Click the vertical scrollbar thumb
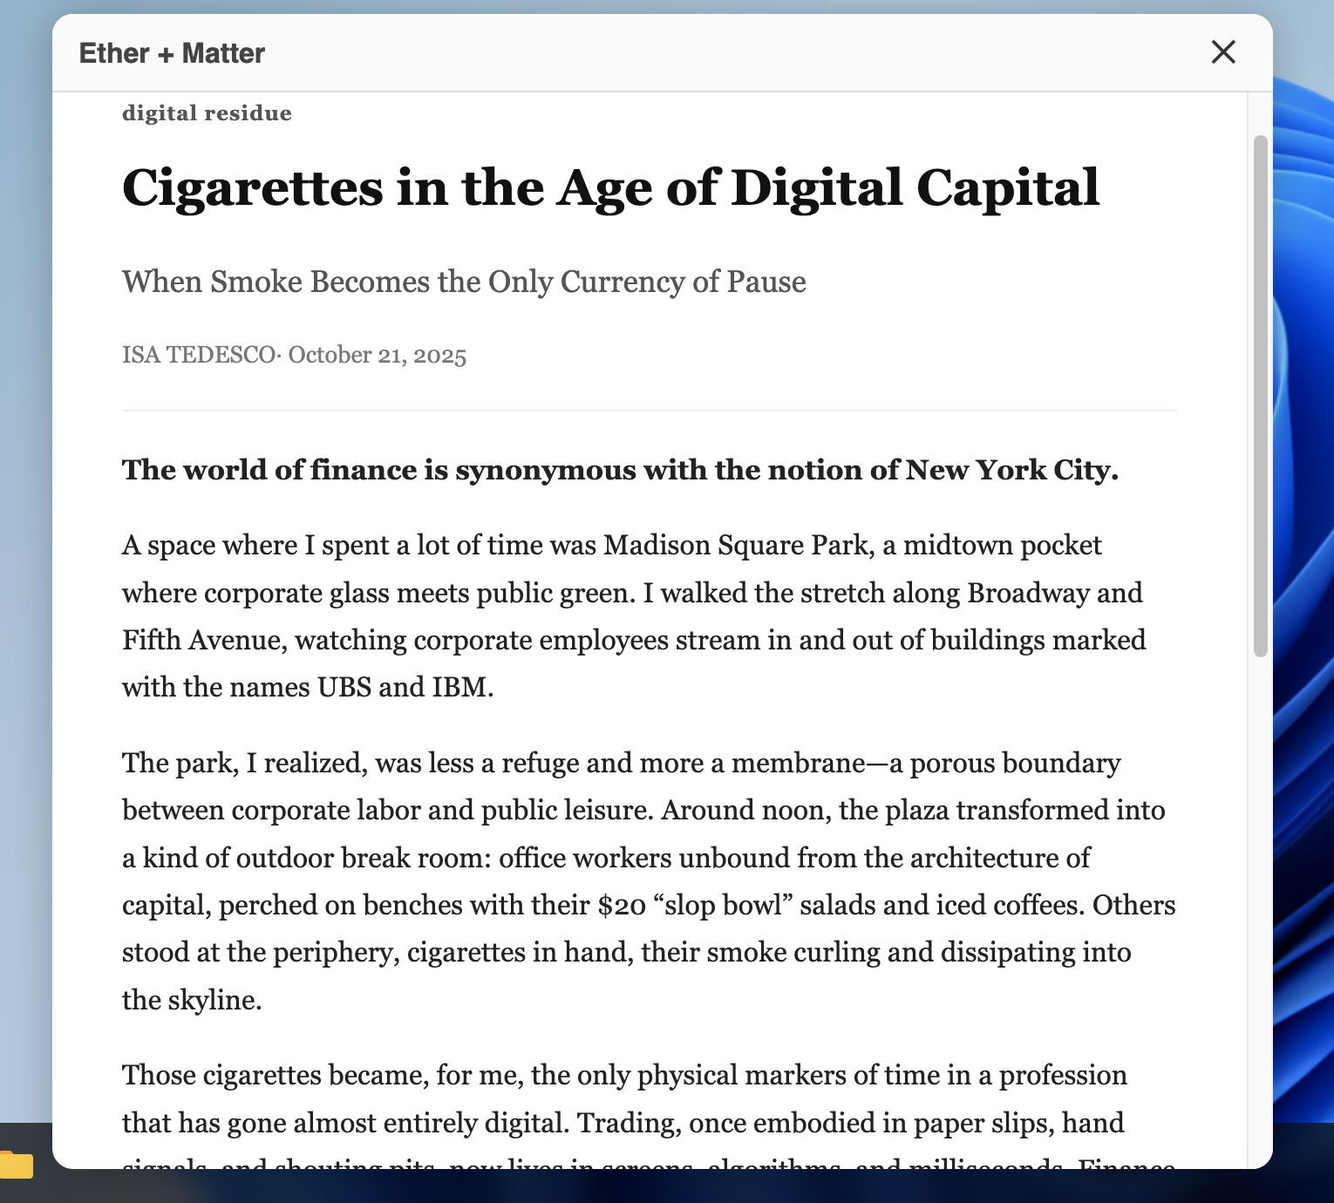This screenshot has width=1334, height=1203. point(1260,396)
